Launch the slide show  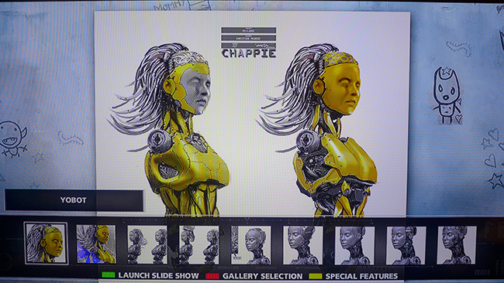pyautogui.click(x=158, y=275)
